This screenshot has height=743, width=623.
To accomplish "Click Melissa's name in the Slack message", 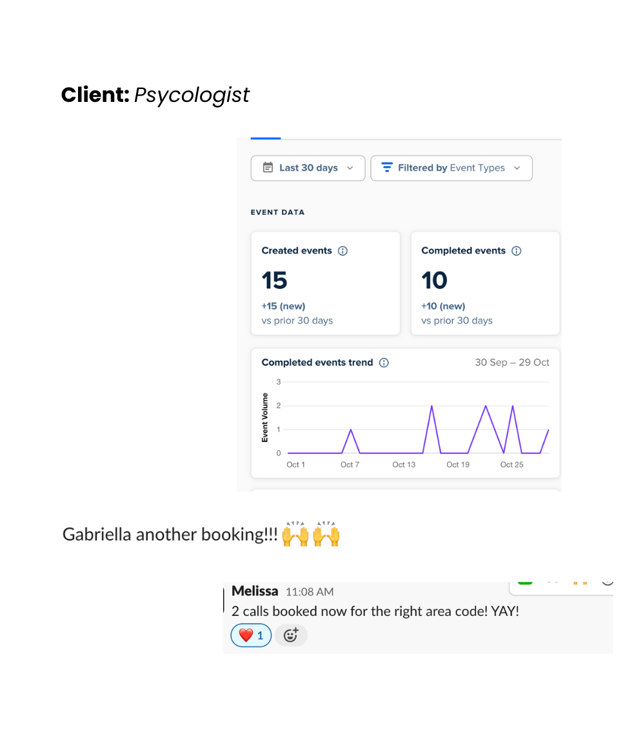I will [255, 591].
